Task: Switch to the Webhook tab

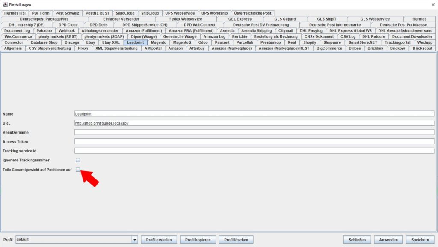Action: [66, 30]
